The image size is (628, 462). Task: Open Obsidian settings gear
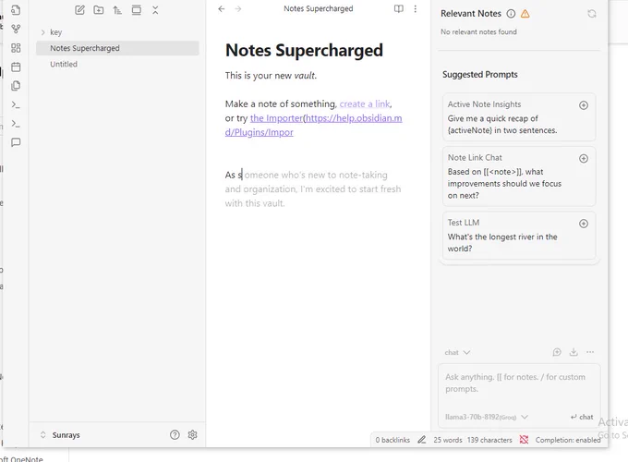click(x=193, y=435)
